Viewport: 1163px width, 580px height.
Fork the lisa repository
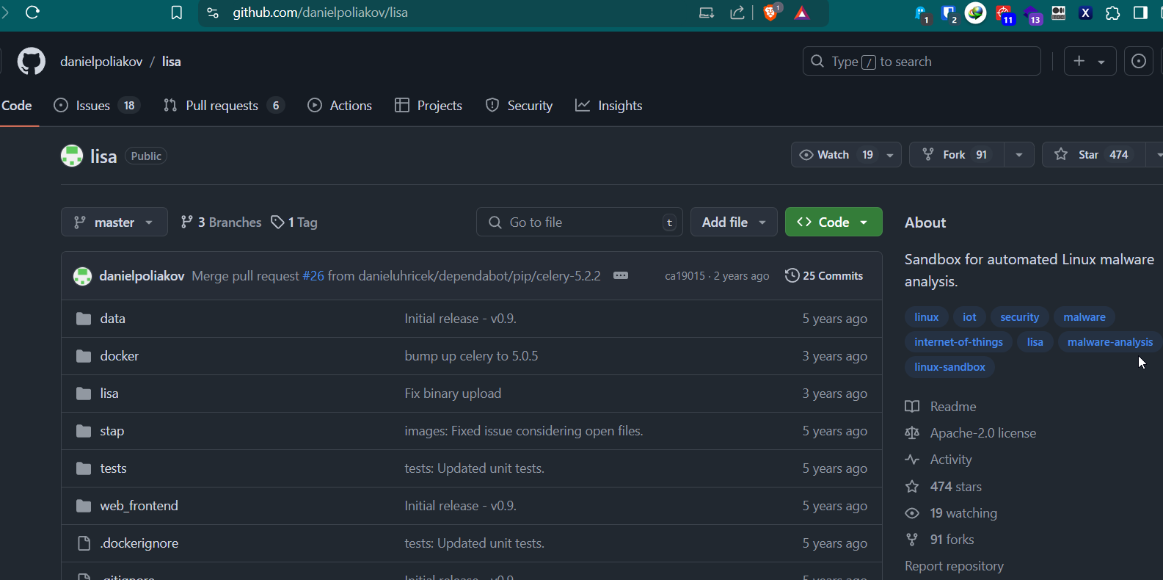[957, 155]
